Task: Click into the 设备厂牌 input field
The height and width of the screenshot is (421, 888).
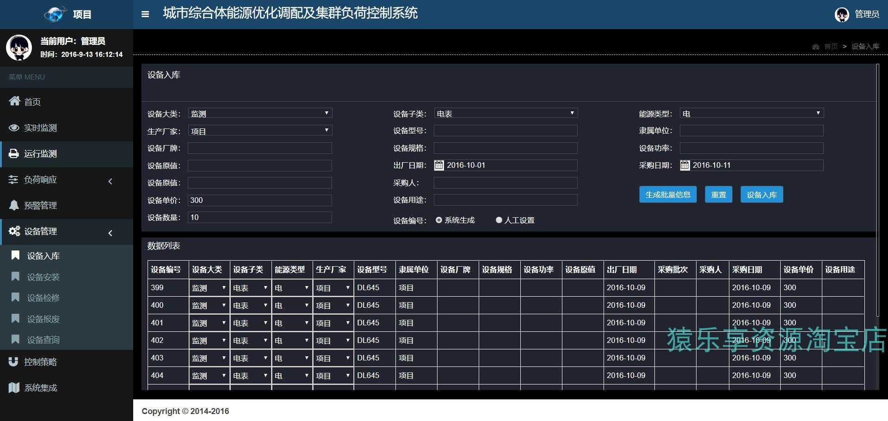Action: (260, 148)
